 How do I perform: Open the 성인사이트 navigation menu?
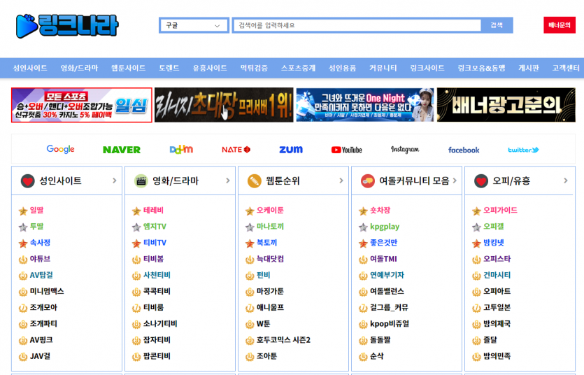click(30, 68)
